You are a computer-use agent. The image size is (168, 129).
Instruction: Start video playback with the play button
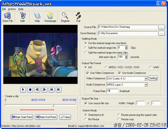(23, 90)
